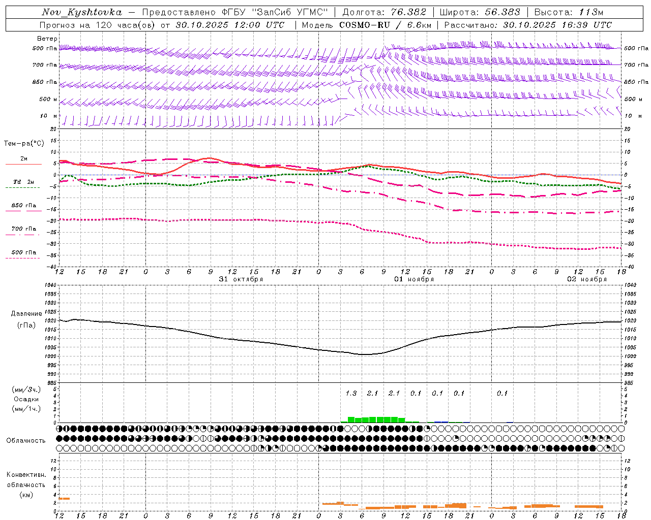Click the '31 октября' date label
This screenshot has width=651, height=520.
pyautogui.click(x=241, y=279)
